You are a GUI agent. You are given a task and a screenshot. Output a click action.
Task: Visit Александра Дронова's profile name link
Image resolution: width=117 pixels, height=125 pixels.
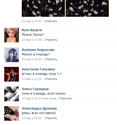tap(39, 108)
